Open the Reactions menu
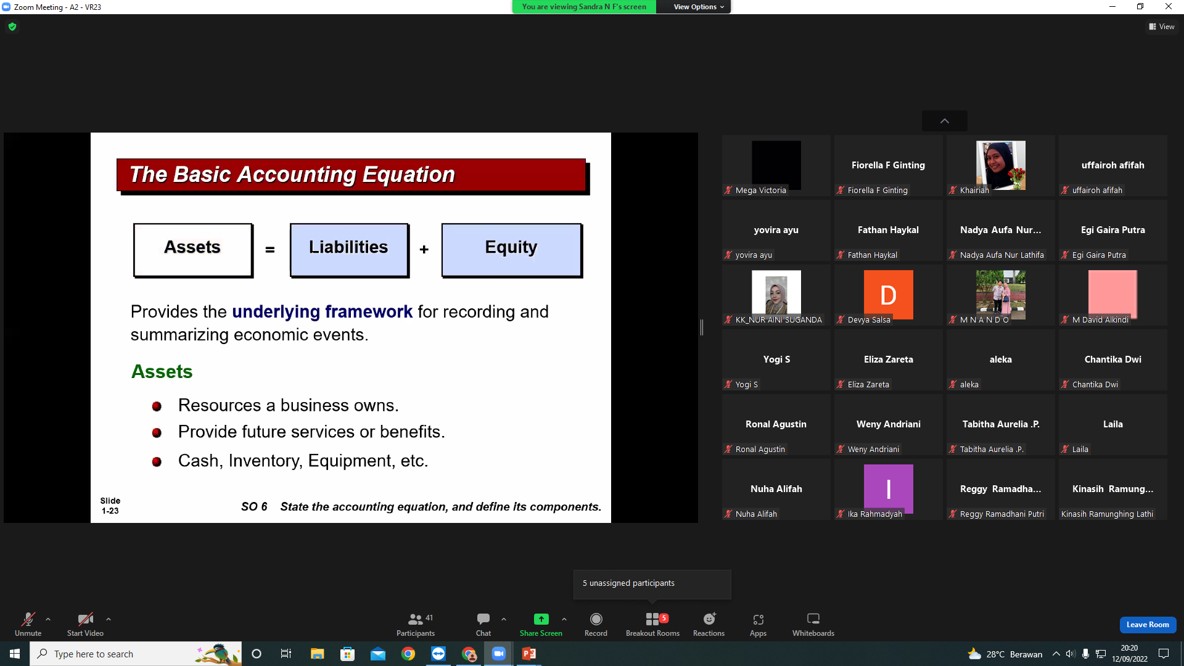The height and width of the screenshot is (666, 1184). pyautogui.click(x=709, y=623)
